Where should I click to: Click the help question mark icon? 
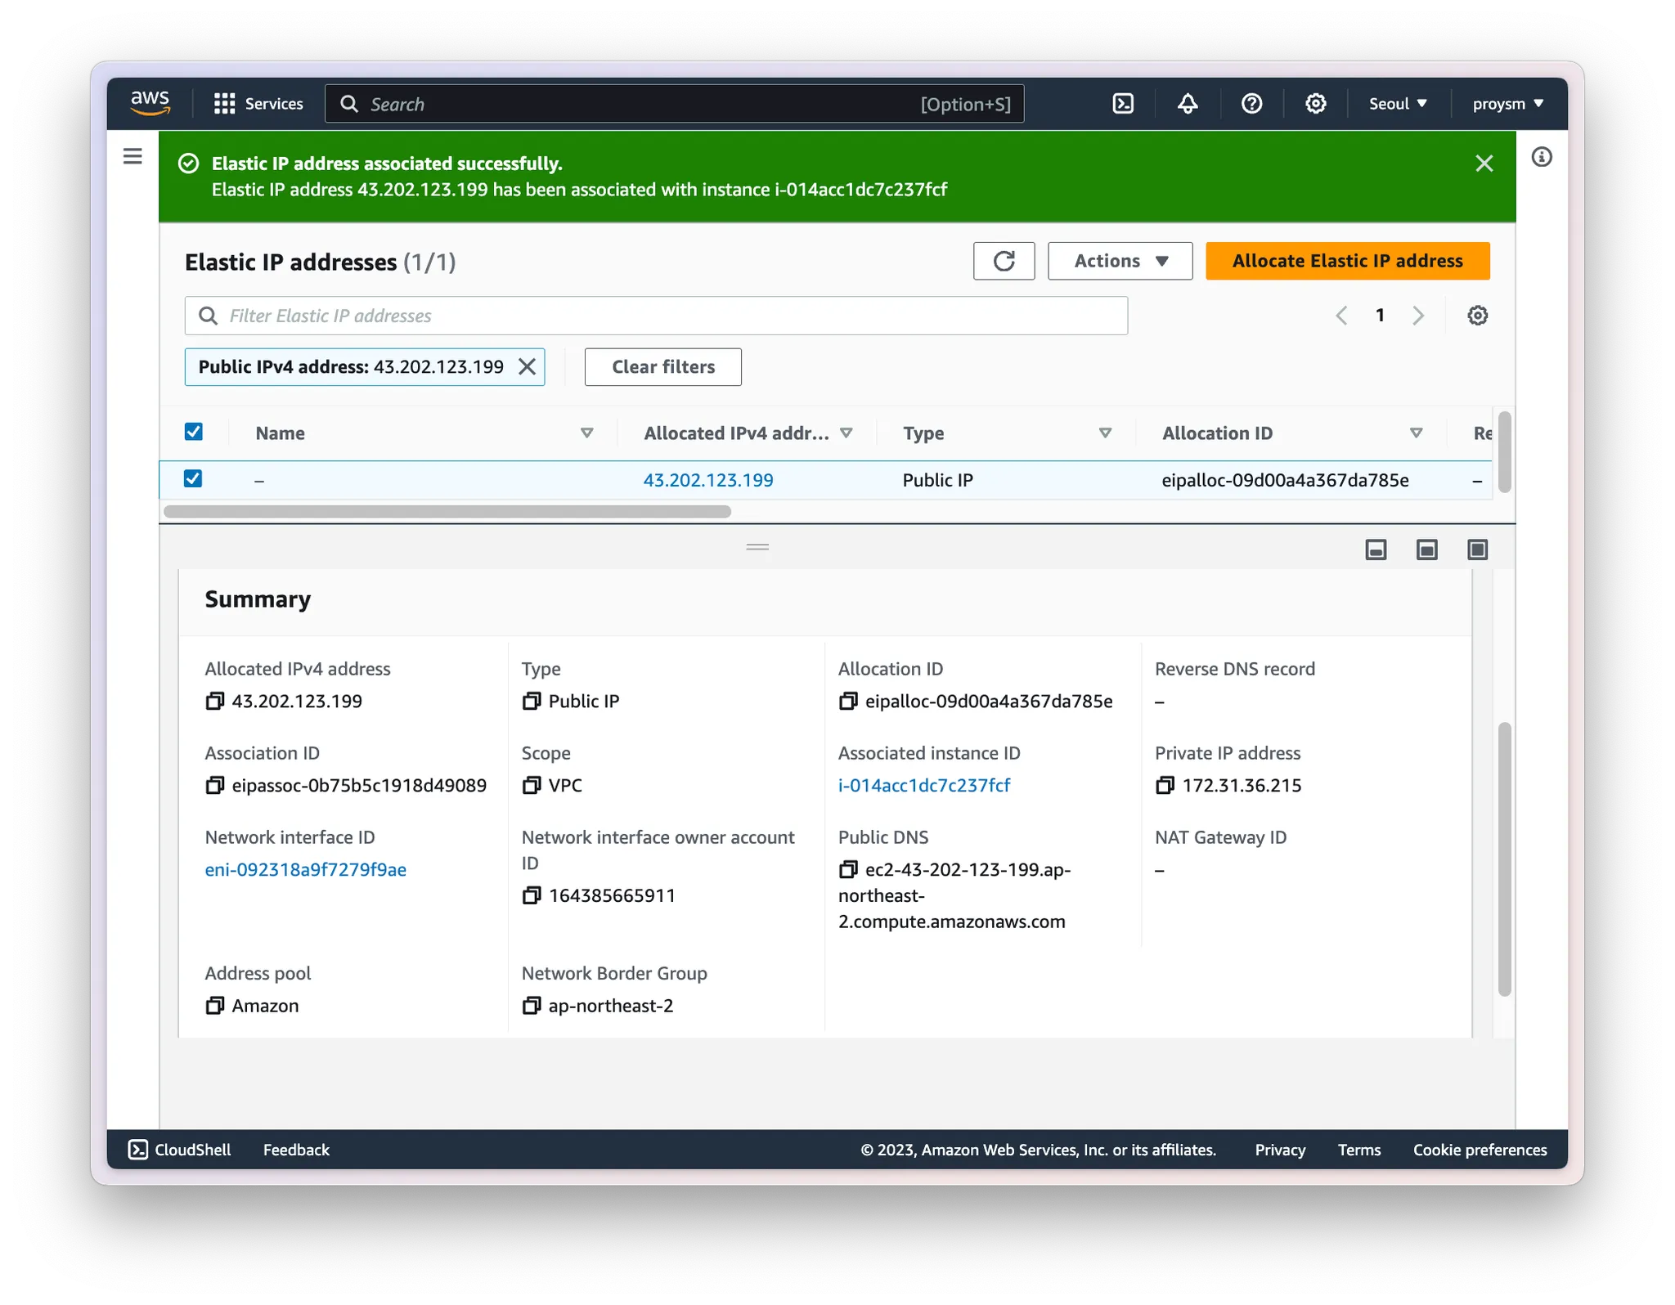(1251, 104)
